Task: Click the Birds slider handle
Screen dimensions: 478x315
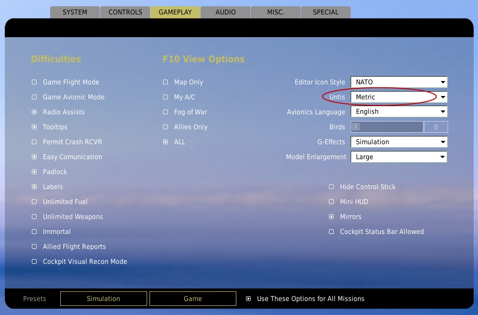Action: pos(356,126)
